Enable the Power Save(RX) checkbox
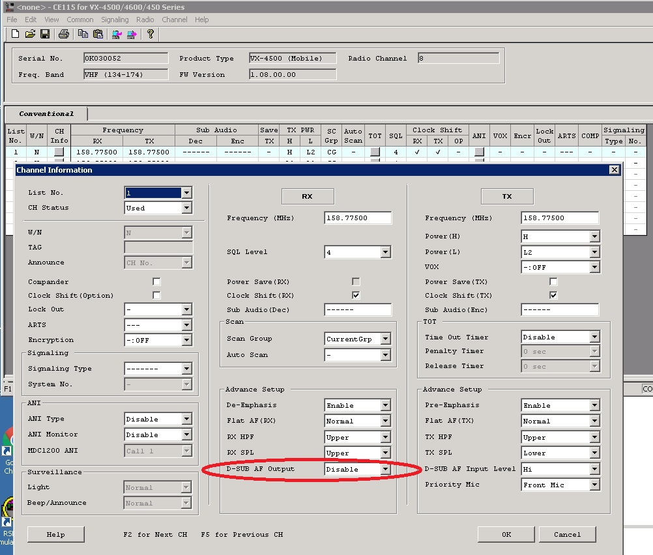Screen dimensions: 653x555 click(x=356, y=282)
